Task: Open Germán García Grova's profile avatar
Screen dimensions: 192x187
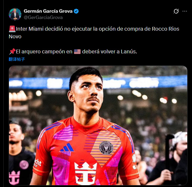Action: point(15,14)
